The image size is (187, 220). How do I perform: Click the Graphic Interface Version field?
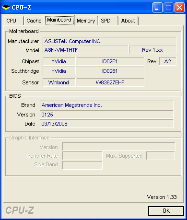pyautogui.click(x=119, y=147)
